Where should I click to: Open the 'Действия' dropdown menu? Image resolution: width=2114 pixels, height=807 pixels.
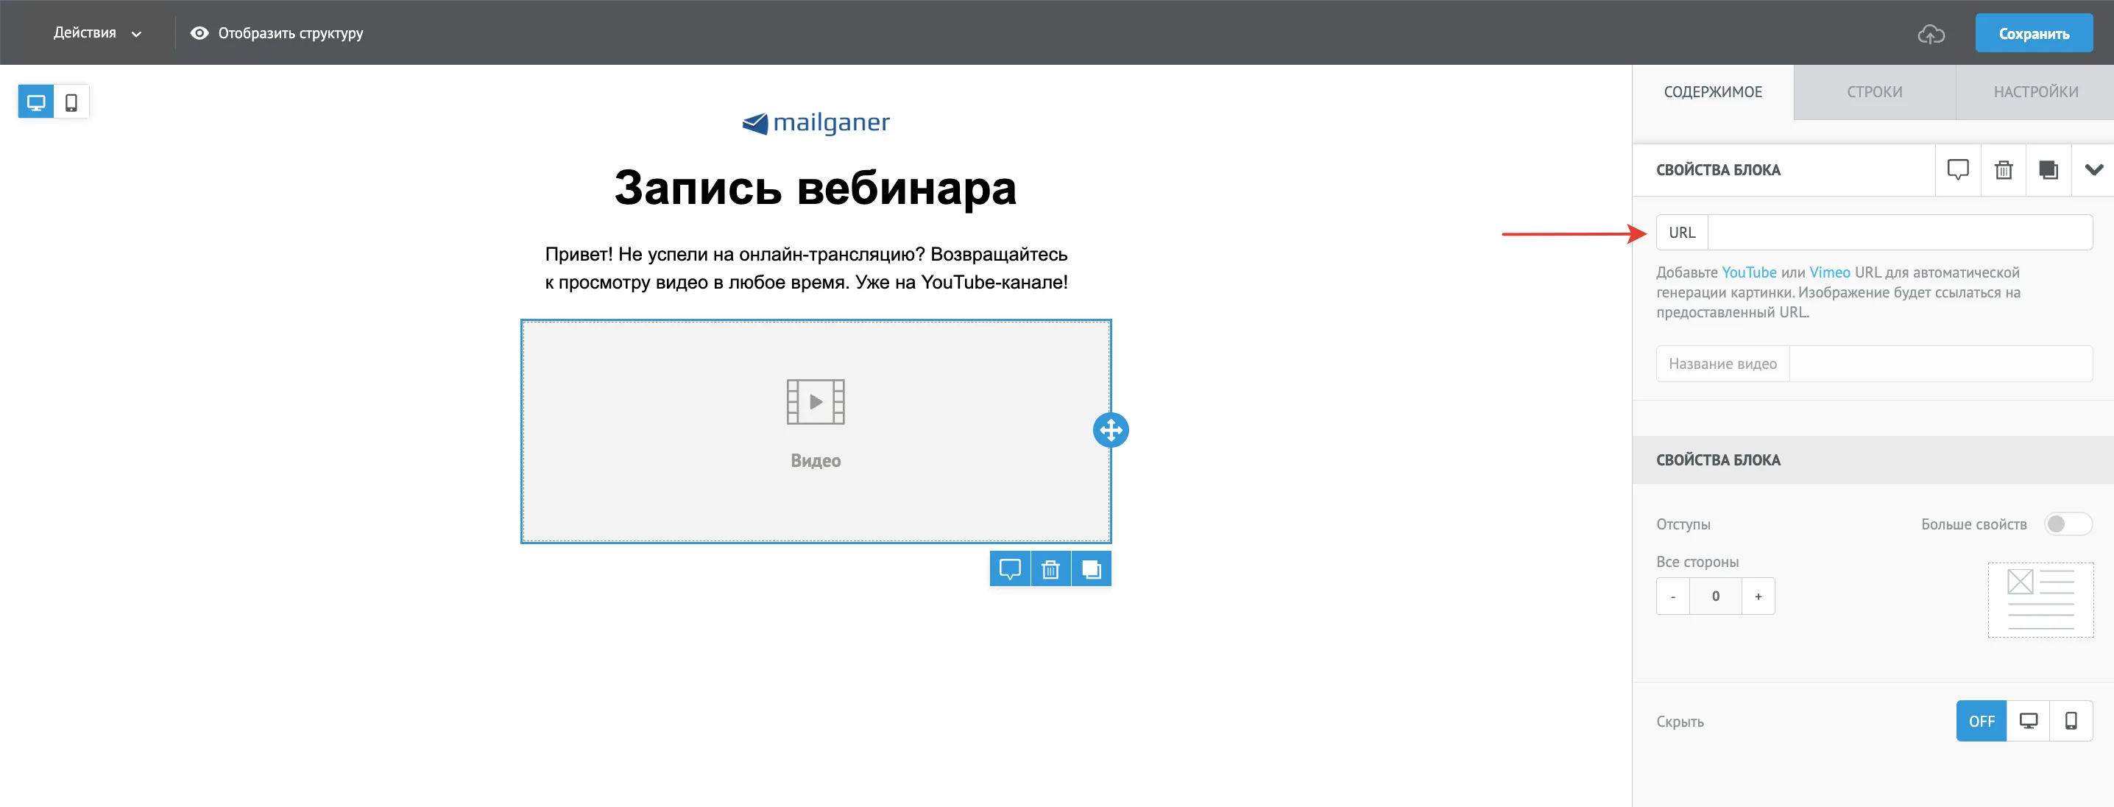98,34
